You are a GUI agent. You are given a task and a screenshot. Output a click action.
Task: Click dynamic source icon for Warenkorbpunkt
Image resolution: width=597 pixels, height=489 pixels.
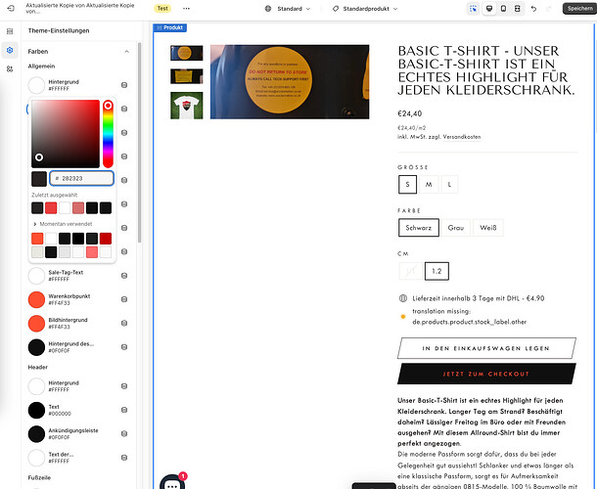(124, 299)
